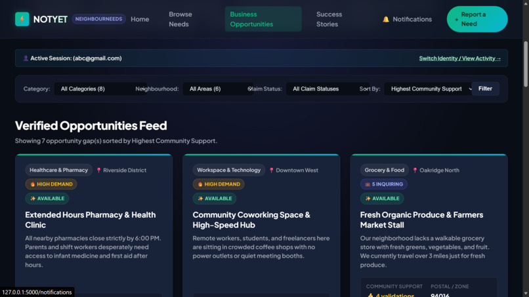Click the coworking description starting "Remote workers, students"
Image resolution: width=529 pixels, height=297 pixels.
coord(261,247)
